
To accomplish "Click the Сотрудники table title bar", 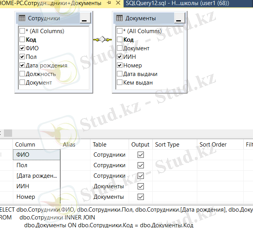I will point(48,18).
